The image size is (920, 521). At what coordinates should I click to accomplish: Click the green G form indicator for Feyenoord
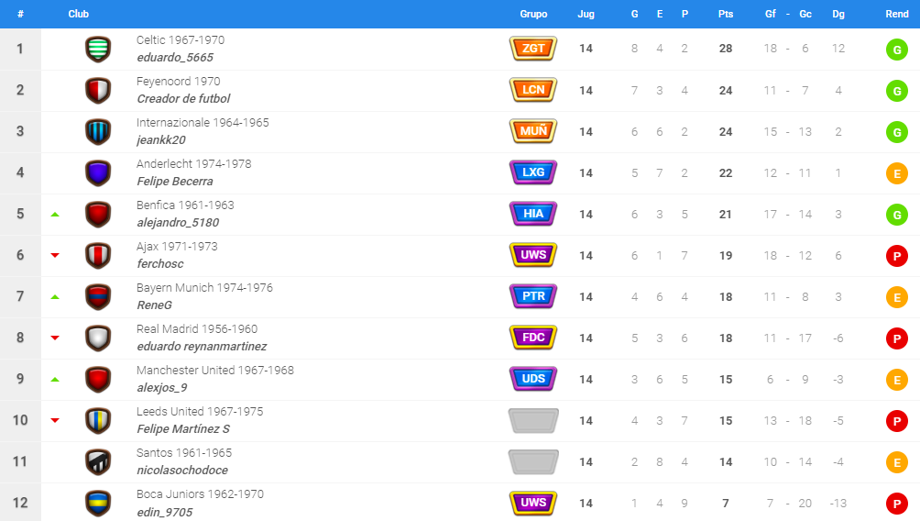coord(896,91)
